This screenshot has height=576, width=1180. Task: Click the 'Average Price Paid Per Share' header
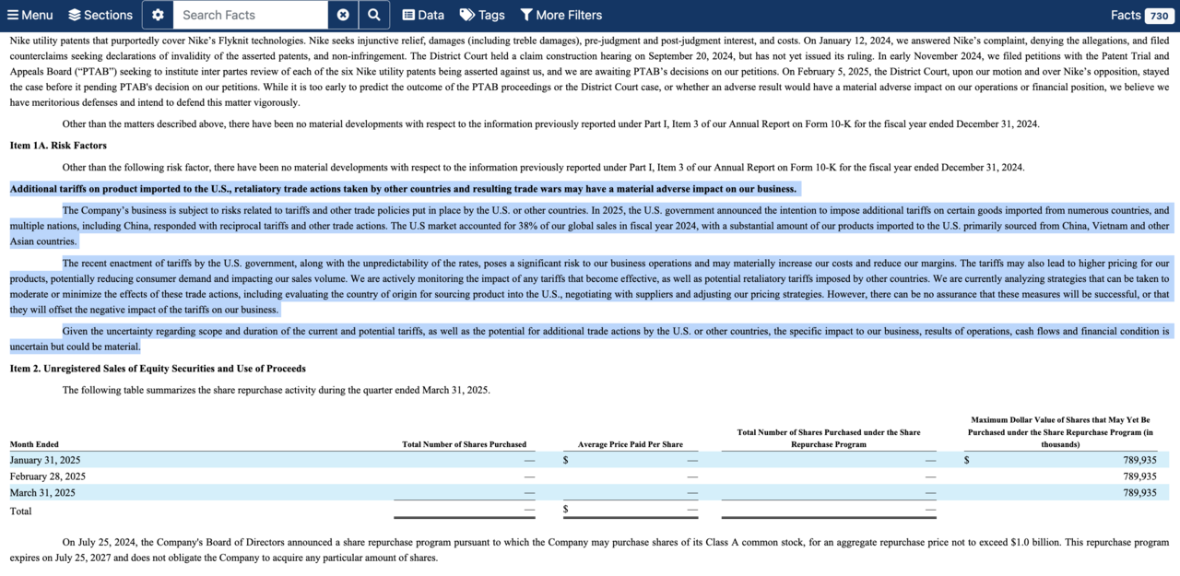pos(631,444)
